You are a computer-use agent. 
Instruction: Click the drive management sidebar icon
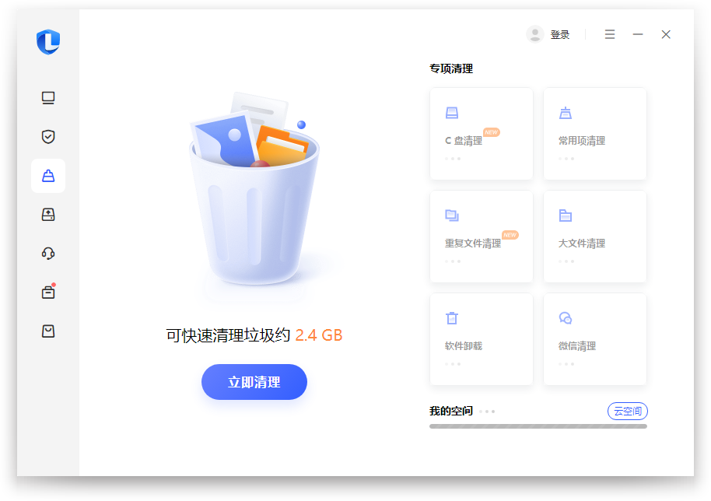(48, 215)
